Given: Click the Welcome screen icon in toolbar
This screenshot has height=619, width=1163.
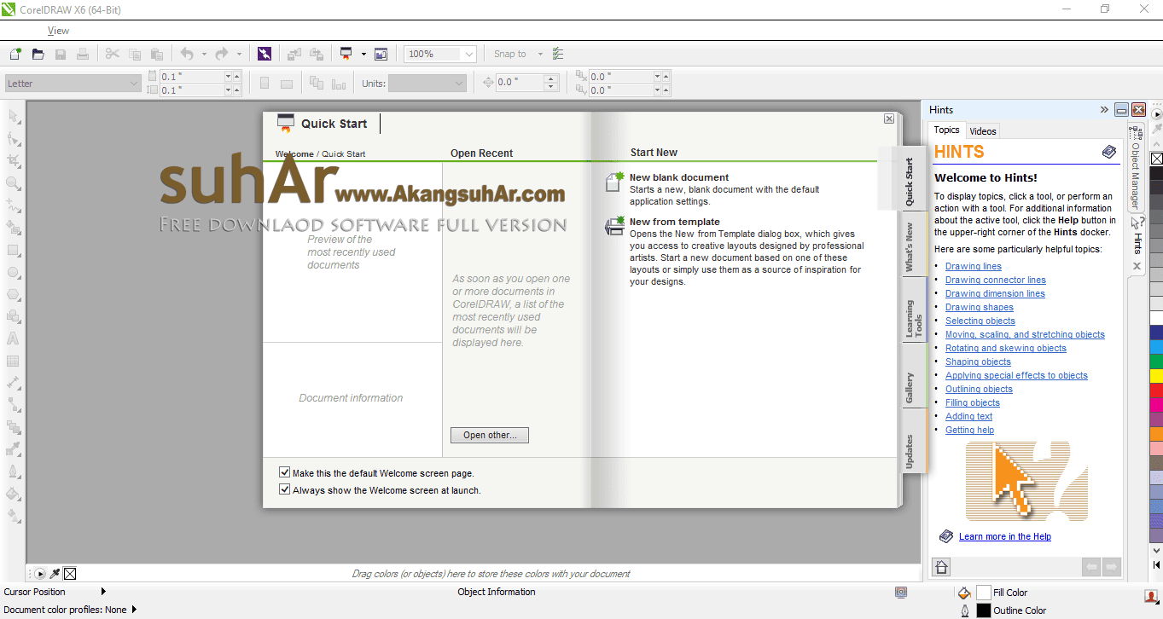Looking at the screenshot, I should pyautogui.click(x=381, y=54).
